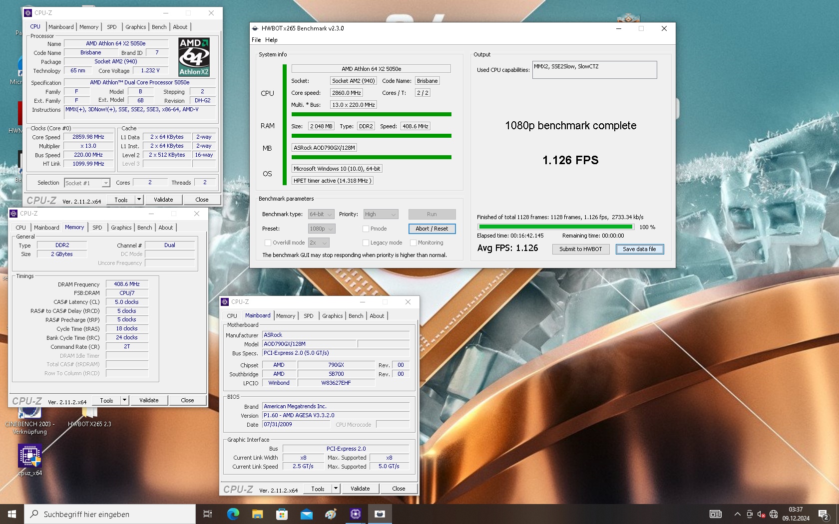The height and width of the screenshot is (524, 839).
Task: Click the top CPU-Z window's title bar icon
Action: pyautogui.click(x=28, y=13)
